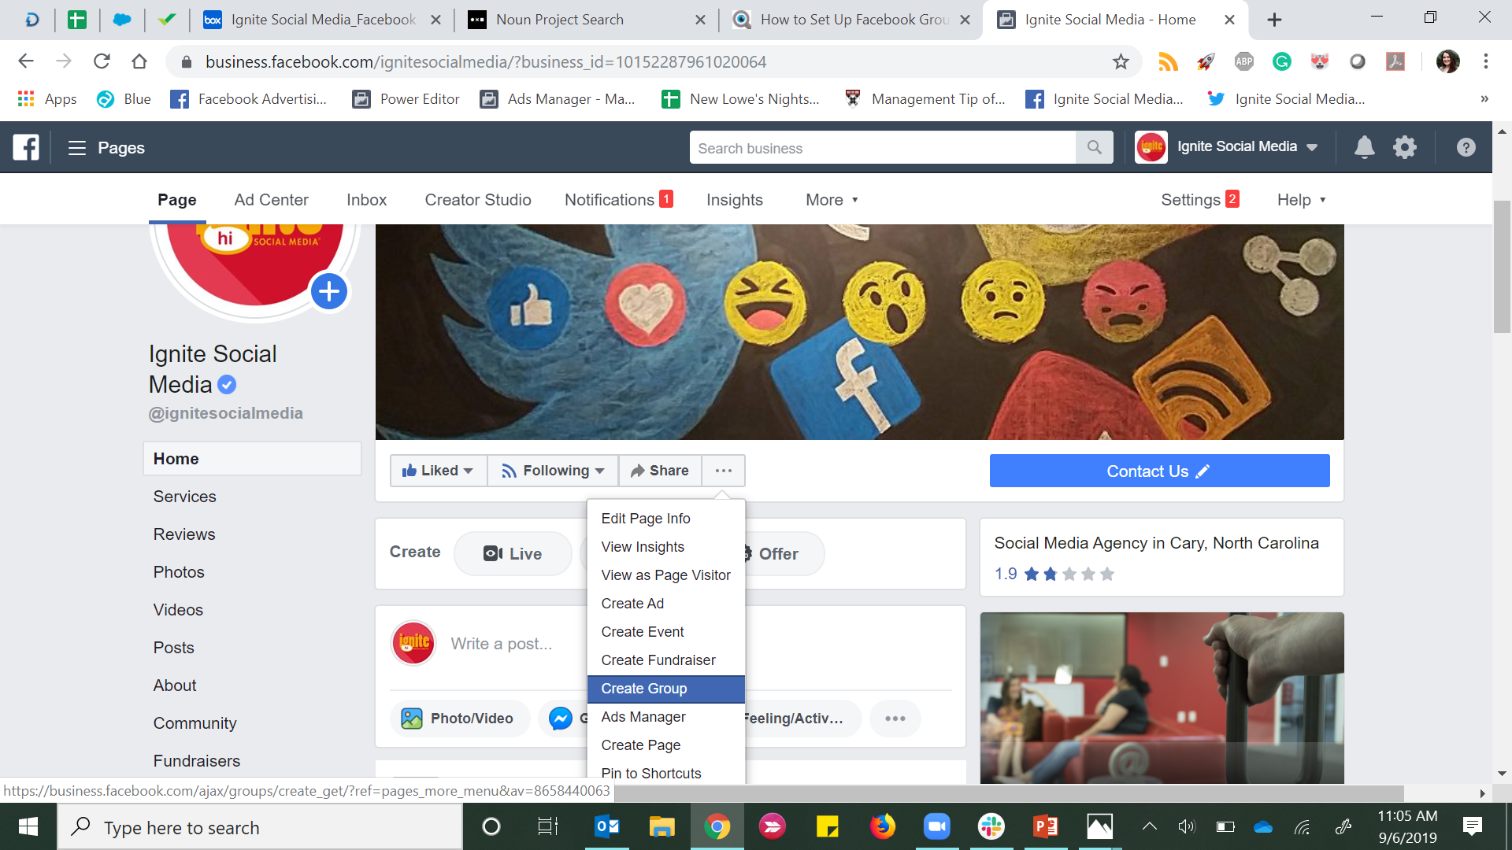Open Slack from taskbar
1512x850 pixels.
coord(991,826)
